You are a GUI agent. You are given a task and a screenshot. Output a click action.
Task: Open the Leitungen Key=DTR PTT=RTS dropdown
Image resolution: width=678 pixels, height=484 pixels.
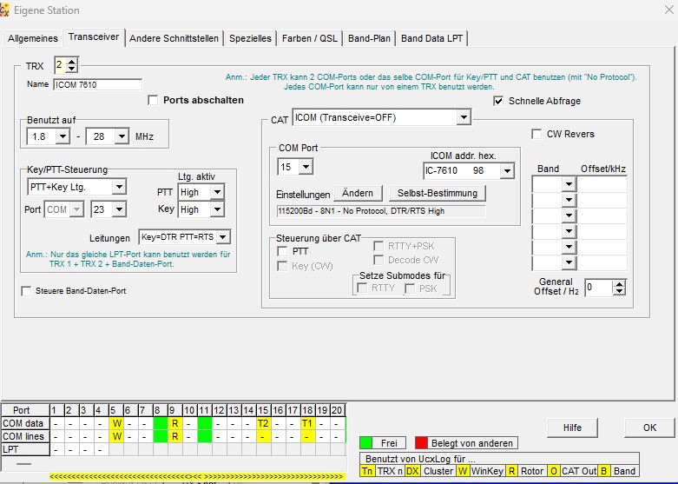223,237
